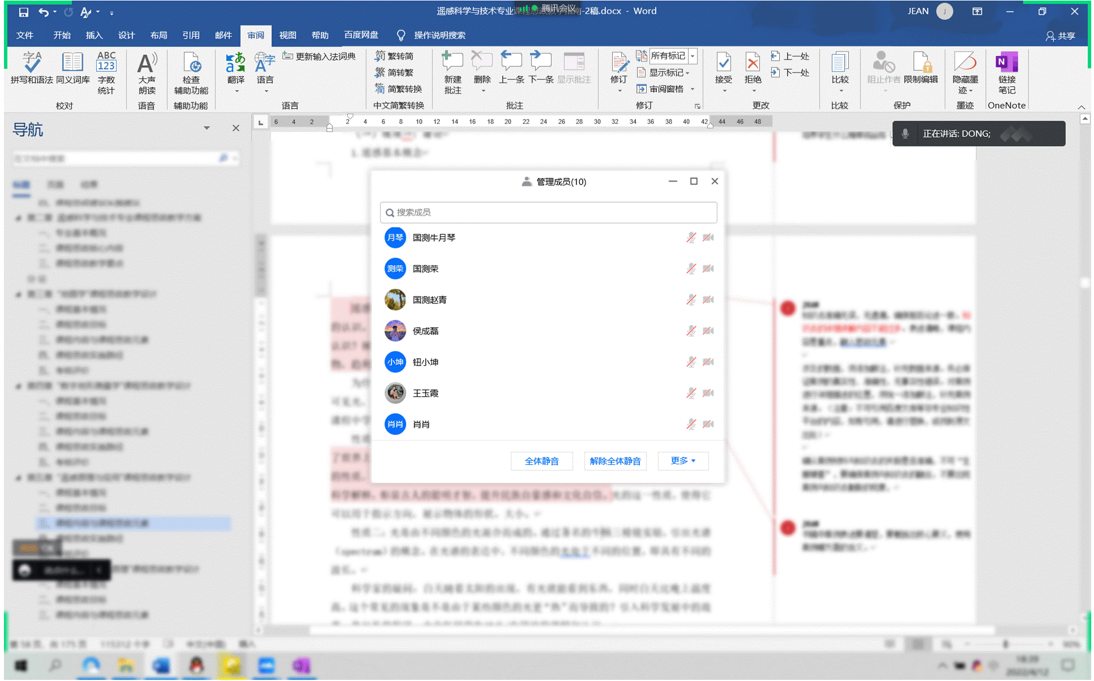The image size is (1094, 681).
Task: Click the 搜索成员 search field
Action: click(x=548, y=212)
